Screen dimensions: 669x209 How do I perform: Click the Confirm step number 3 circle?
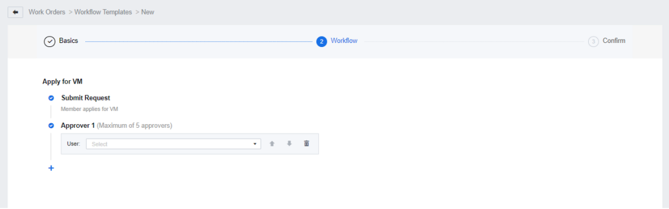[593, 41]
